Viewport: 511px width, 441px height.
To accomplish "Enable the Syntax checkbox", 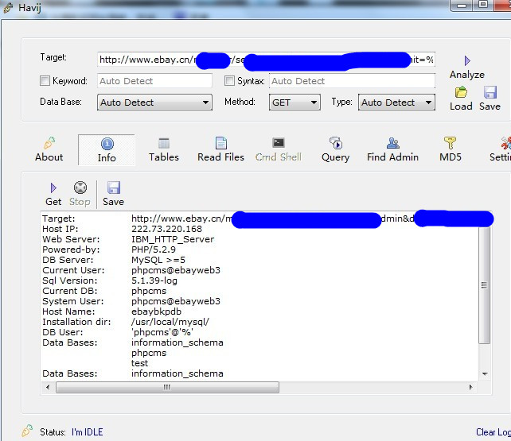I will [x=229, y=81].
